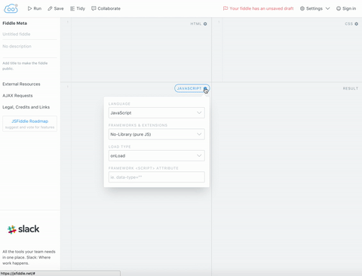The width and height of the screenshot is (362, 276).
Task: Click the unsaved draft flag icon
Action: tap(225, 8)
